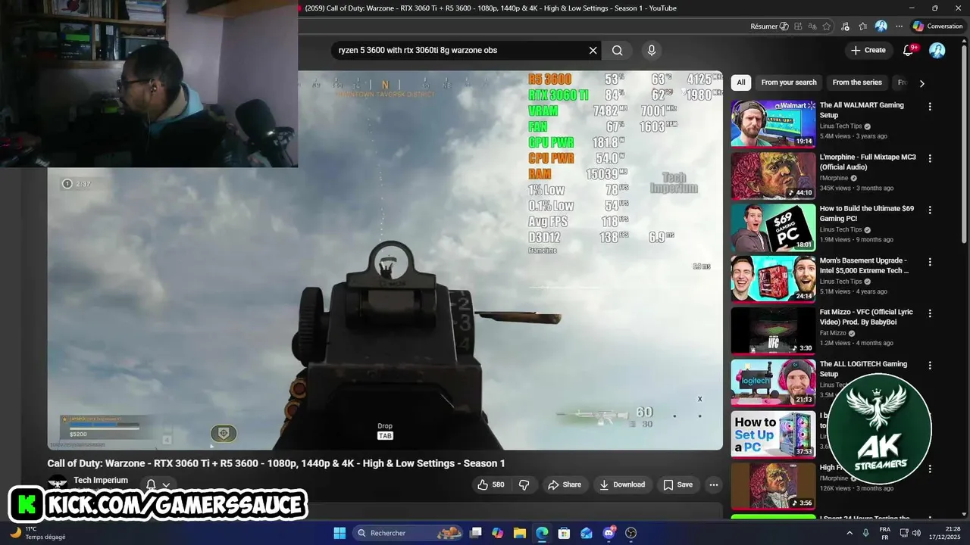Select the From your search chip

tap(789, 83)
